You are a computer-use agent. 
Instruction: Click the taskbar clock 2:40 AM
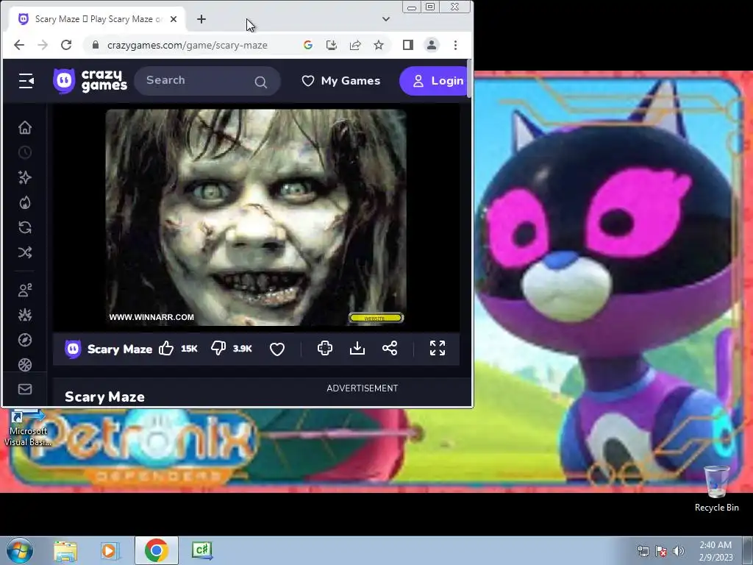click(x=715, y=551)
